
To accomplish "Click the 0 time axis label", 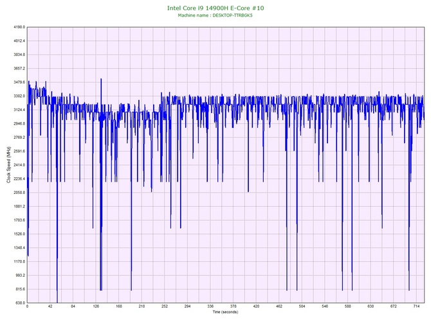I will point(27,306).
